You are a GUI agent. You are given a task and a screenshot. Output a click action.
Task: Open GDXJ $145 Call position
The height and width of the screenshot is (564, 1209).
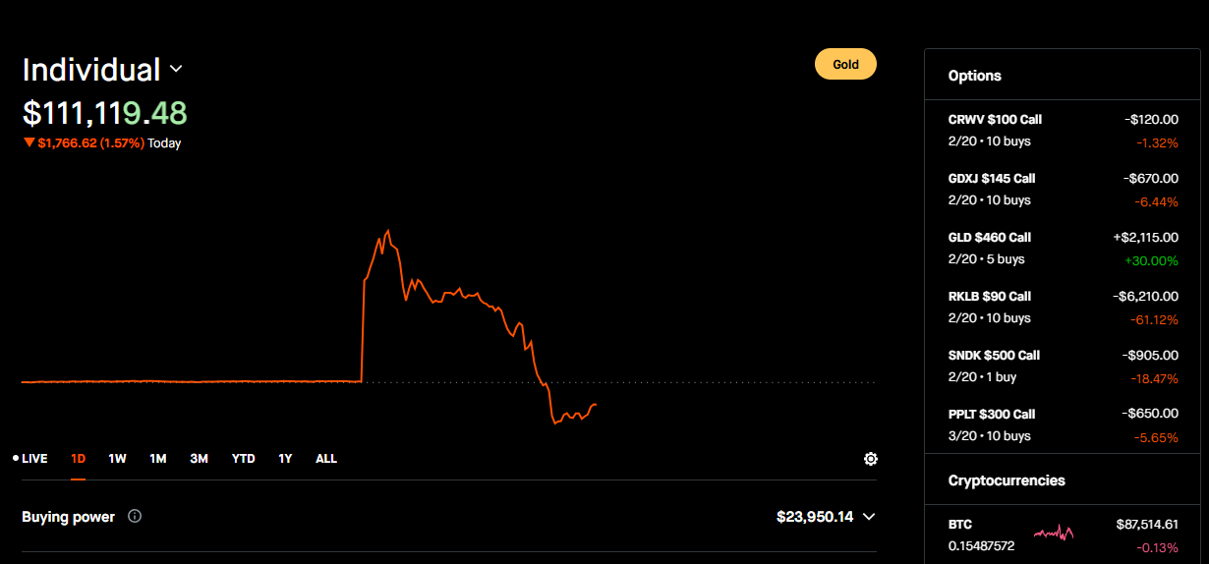(x=1063, y=189)
